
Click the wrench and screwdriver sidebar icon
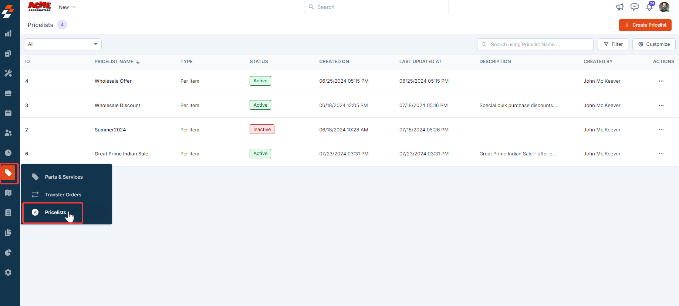click(x=8, y=73)
